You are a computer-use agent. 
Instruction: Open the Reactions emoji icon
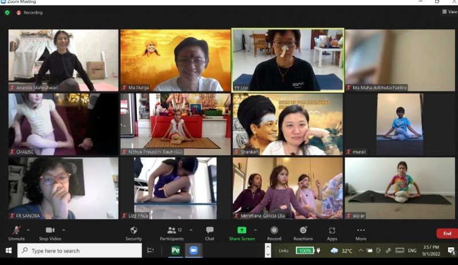303,230
